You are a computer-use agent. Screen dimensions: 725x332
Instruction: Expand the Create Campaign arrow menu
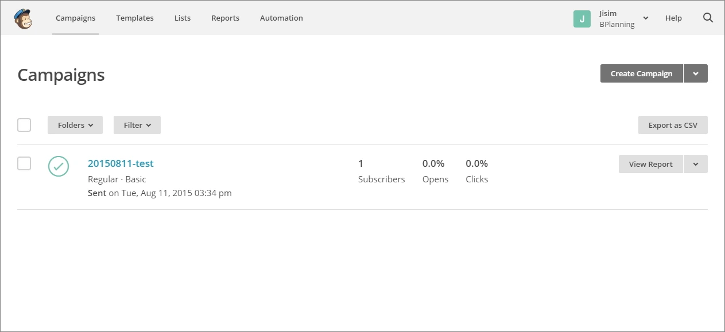[696, 73]
